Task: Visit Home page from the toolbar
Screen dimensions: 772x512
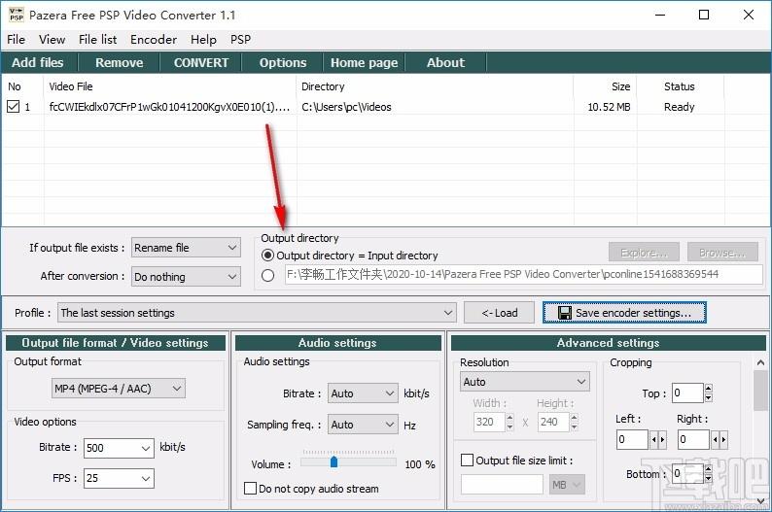Action: click(x=364, y=62)
